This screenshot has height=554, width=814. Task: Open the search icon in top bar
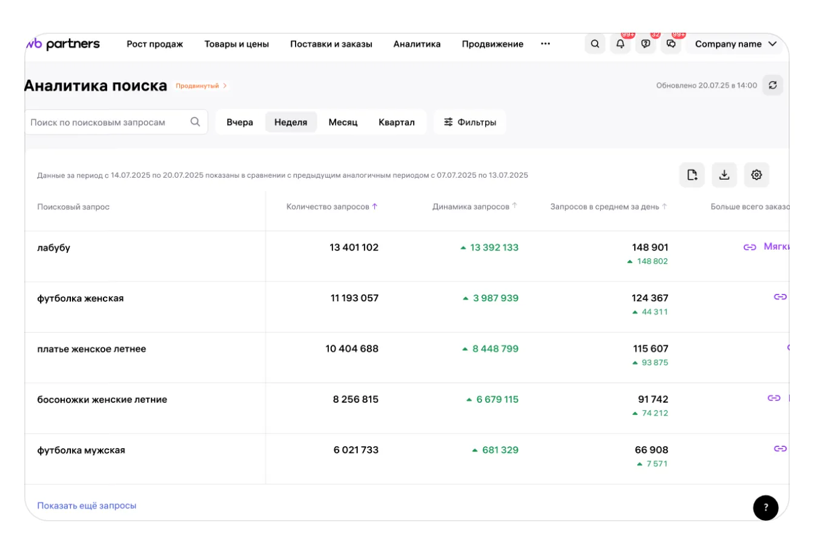point(595,44)
